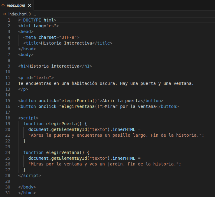Select the index.html editor tab
This screenshot has width=215, height=197.
click(17, 5)
